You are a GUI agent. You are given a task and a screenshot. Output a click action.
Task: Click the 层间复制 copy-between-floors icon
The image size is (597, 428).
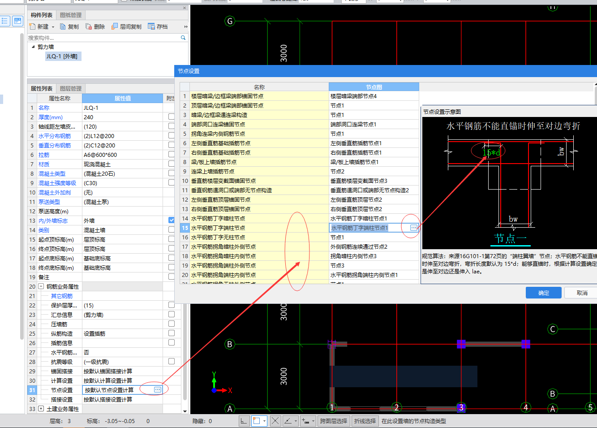115,26
